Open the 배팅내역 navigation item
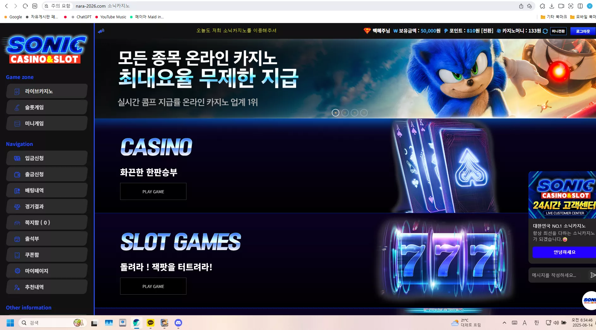596x330 pixels. coord(47,190)
